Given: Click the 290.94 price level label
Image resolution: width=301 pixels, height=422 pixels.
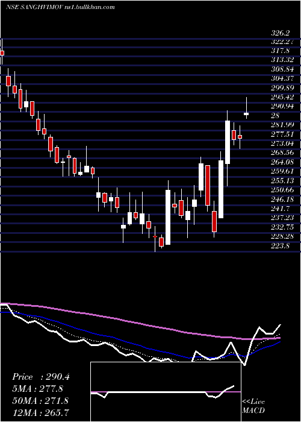Looking at the screenshot, I should (282, 106).
